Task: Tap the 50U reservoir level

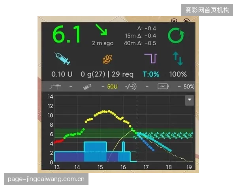Action: 112,87
